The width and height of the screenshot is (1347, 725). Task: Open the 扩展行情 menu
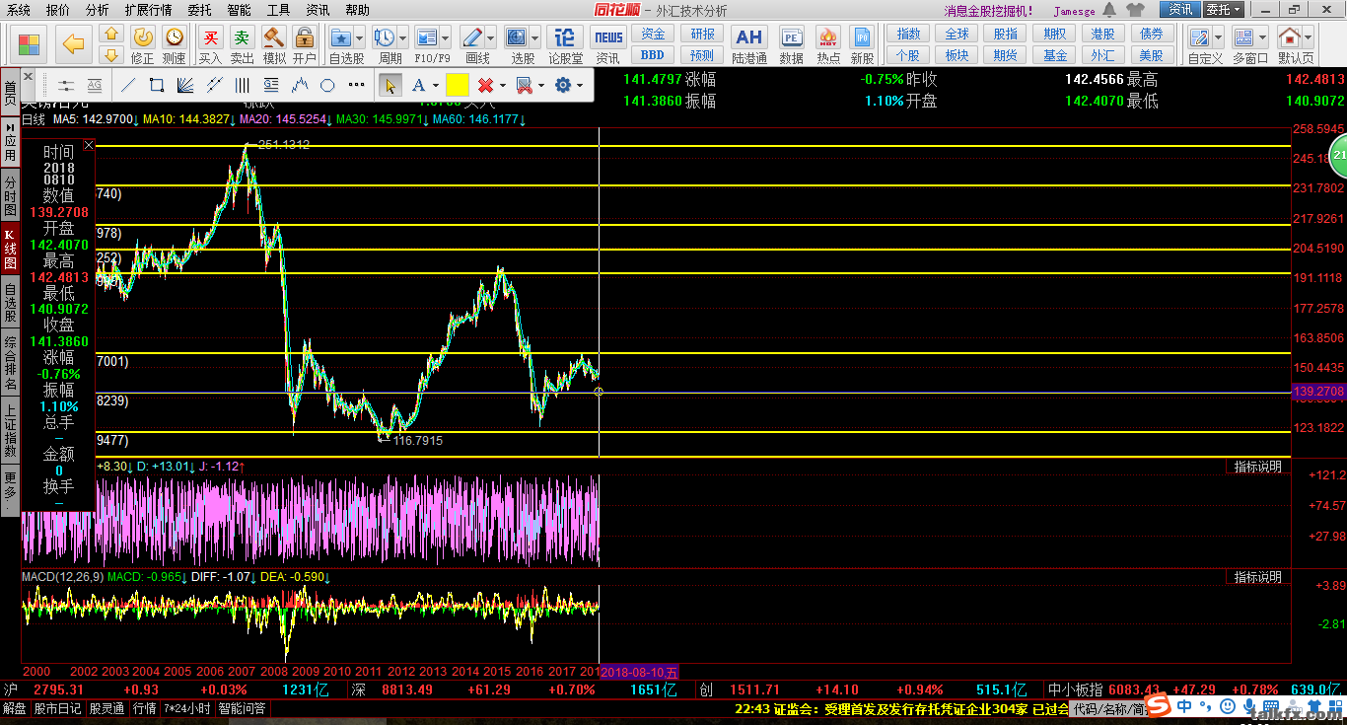click(x=148, y=10)
